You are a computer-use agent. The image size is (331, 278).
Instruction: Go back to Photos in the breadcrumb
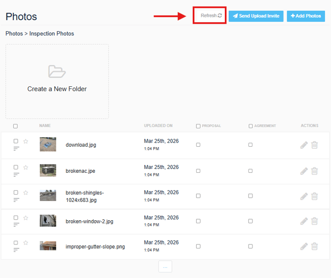click(x=14, y=34)
